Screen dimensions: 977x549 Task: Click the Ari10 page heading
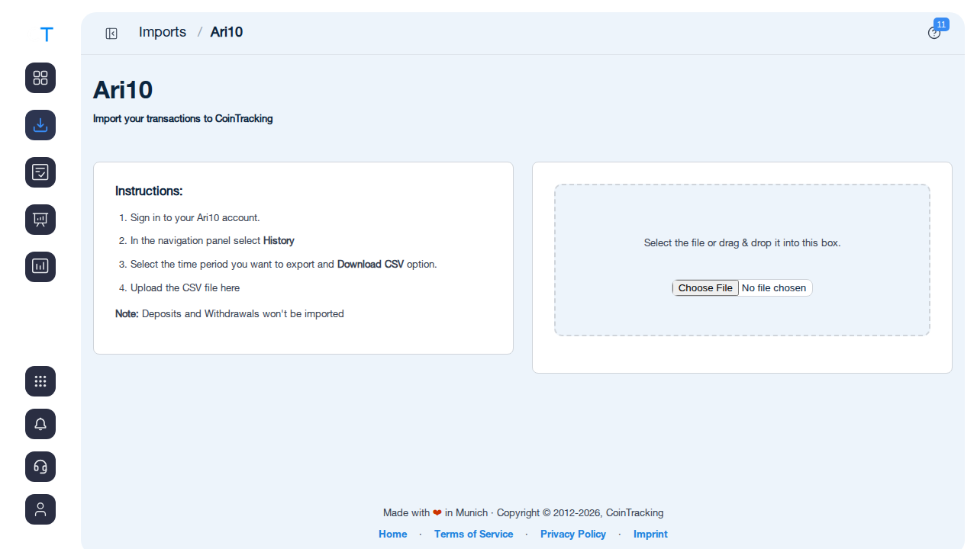tap(123, 90)
